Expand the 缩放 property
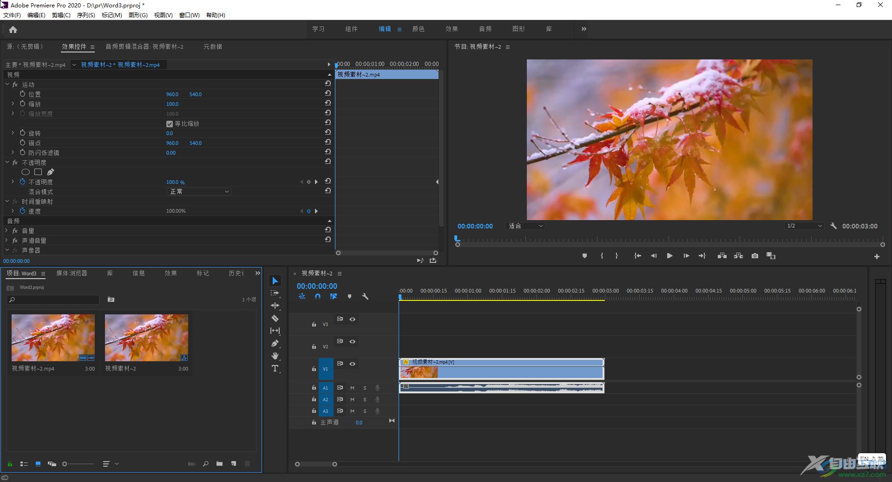892x482 pixels. 13,104
